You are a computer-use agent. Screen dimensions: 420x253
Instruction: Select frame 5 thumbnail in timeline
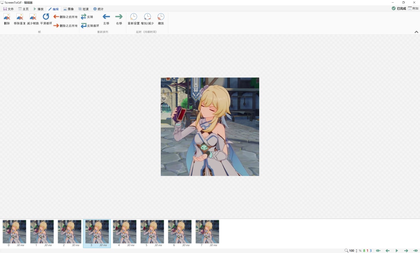click(152, 232)
